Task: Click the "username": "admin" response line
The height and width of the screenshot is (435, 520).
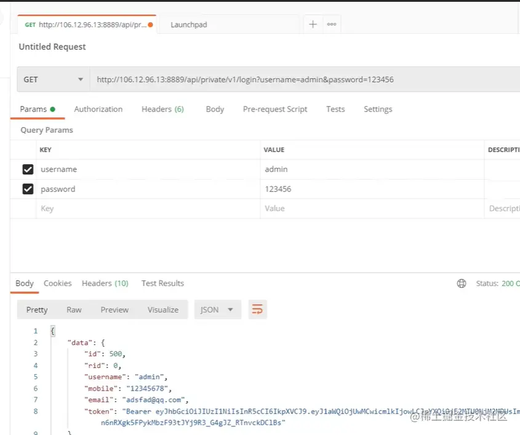Action: click(x=126, y=377)
